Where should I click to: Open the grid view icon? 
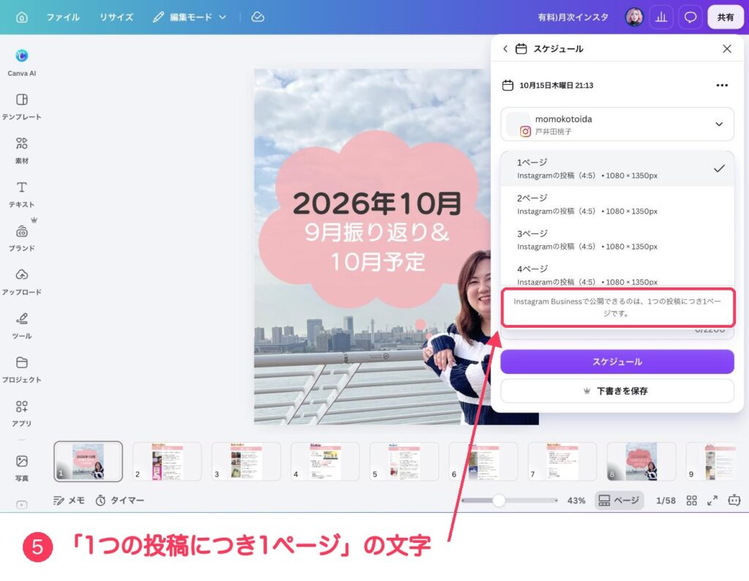(x=691, y=501)
